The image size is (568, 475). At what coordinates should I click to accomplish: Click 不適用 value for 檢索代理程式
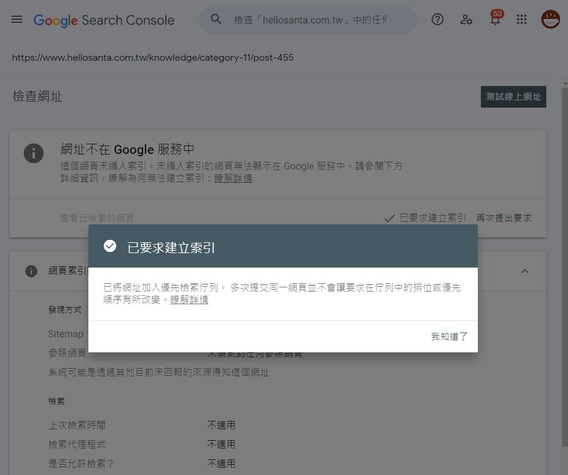(221, 444)
